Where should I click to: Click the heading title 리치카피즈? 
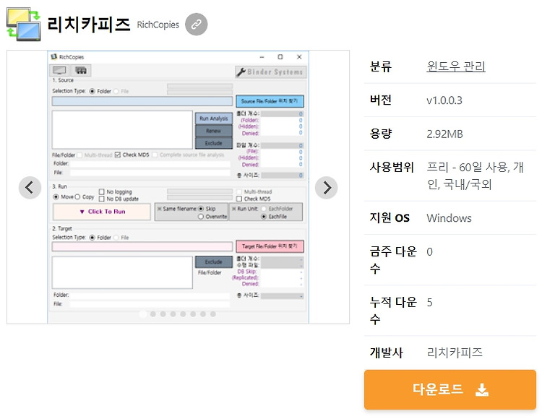click(88, 25)
